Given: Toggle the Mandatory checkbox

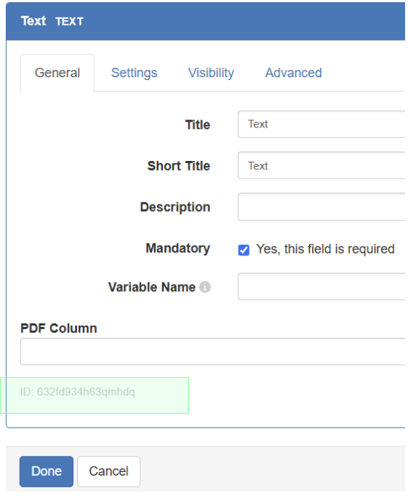Looking at the screenshot, I should [244, 250].
